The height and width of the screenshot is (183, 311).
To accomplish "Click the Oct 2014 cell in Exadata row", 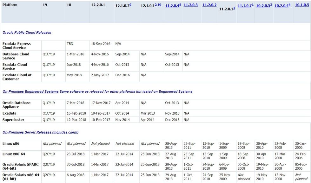I will click(x=122, y=113).
